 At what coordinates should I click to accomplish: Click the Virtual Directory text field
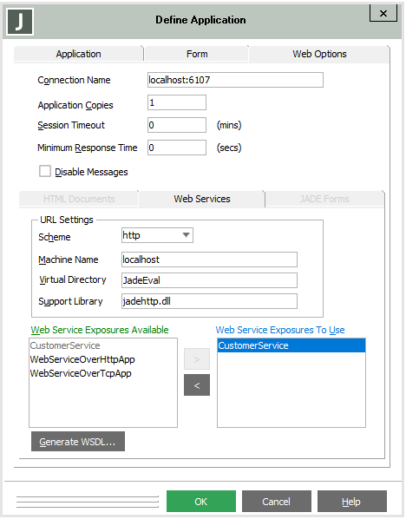tap(209, 280)
